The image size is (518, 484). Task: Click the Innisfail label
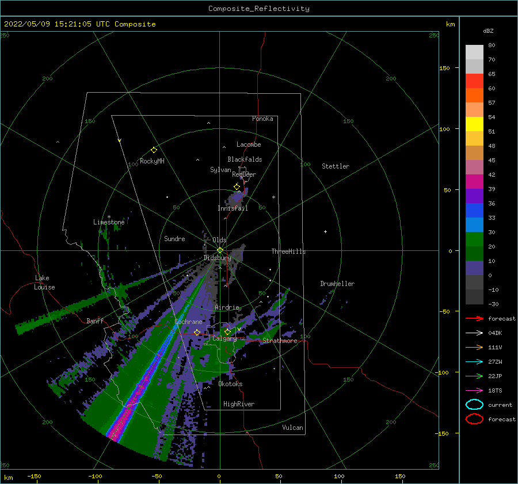(x=233, y=208)
